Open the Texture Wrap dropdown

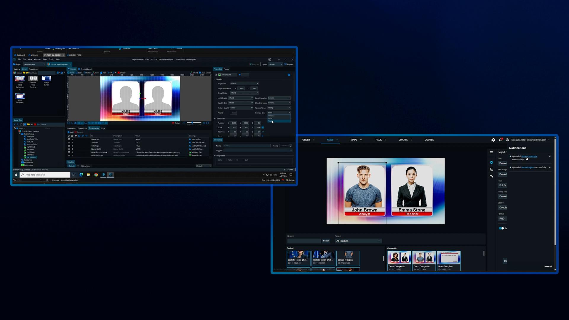click(279, 108)
